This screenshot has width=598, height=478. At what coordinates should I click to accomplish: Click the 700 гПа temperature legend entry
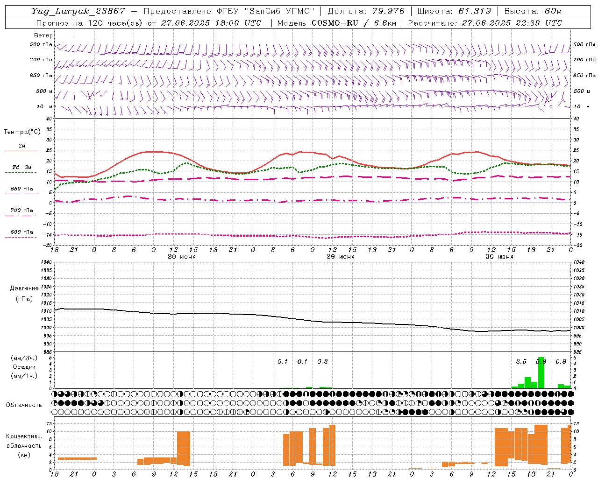tap(22, 210)
